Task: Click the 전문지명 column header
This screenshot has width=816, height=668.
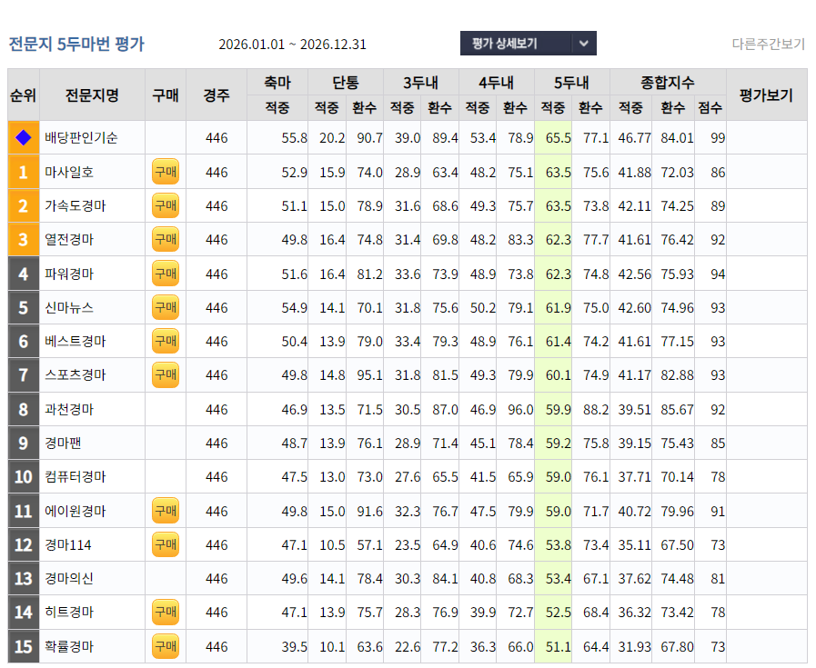Action: 92,95
